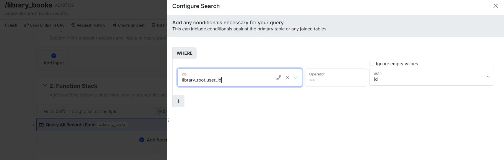Confirm db value with the green checkmark
The height and width of the screenshot is (160, 504).
click(296, 78)
